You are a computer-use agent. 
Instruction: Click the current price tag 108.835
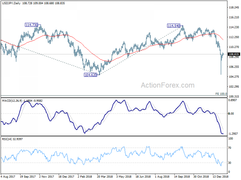[x=234, y=54]
